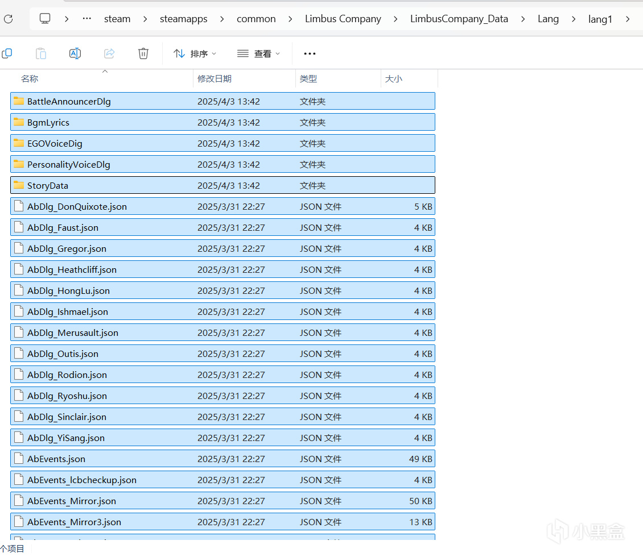Sort by the 名称 column header
The width and height of the screenshot is (643, 557).
(30, 78)
